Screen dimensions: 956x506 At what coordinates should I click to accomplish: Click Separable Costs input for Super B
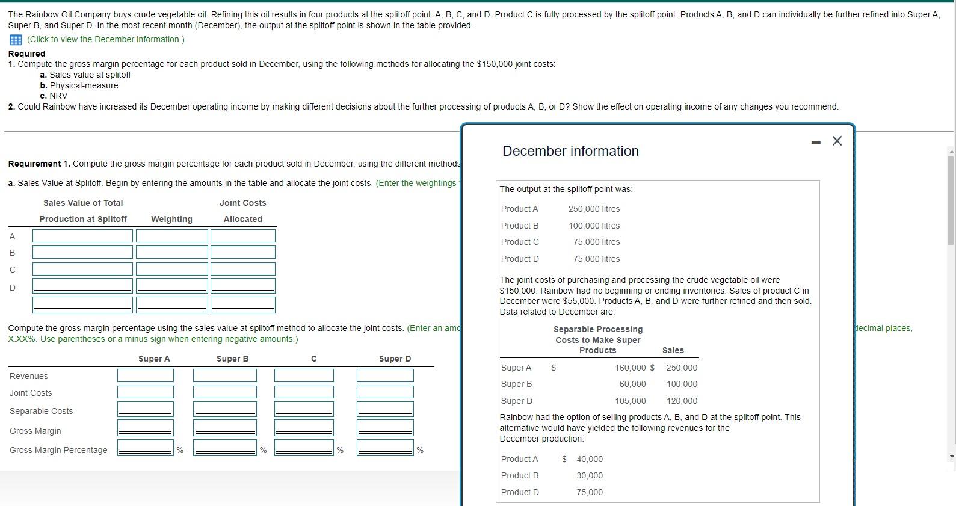(225, 409)
